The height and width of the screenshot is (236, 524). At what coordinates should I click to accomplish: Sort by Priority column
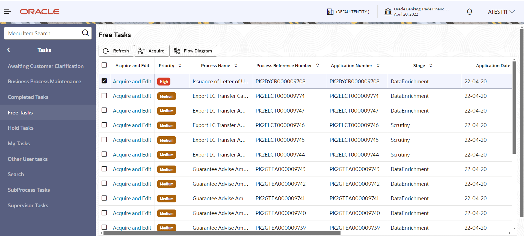click(x=180, y=66)
